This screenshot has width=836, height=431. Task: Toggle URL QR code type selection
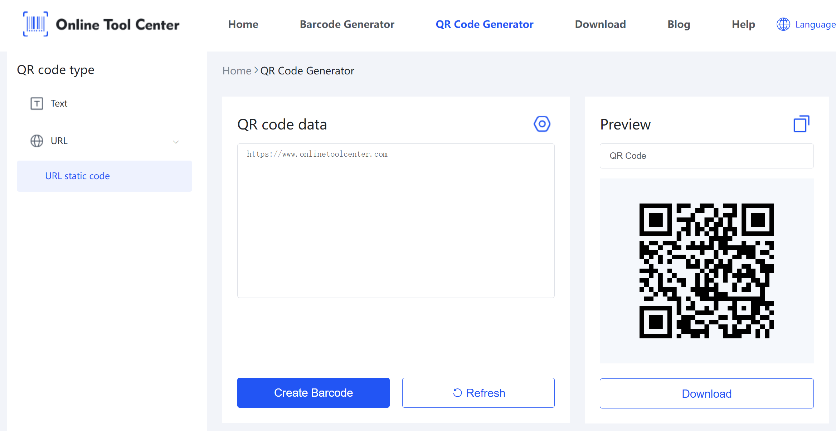pos(104,141)
